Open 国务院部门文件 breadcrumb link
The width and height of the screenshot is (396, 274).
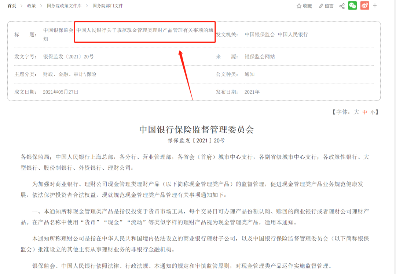pos(107,6)
